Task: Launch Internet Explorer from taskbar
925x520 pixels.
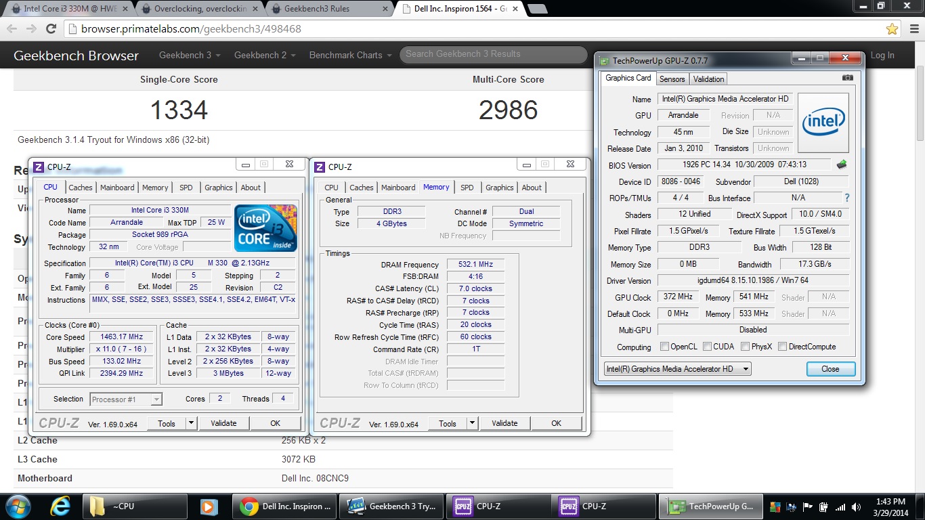Action: pos(61,506)
